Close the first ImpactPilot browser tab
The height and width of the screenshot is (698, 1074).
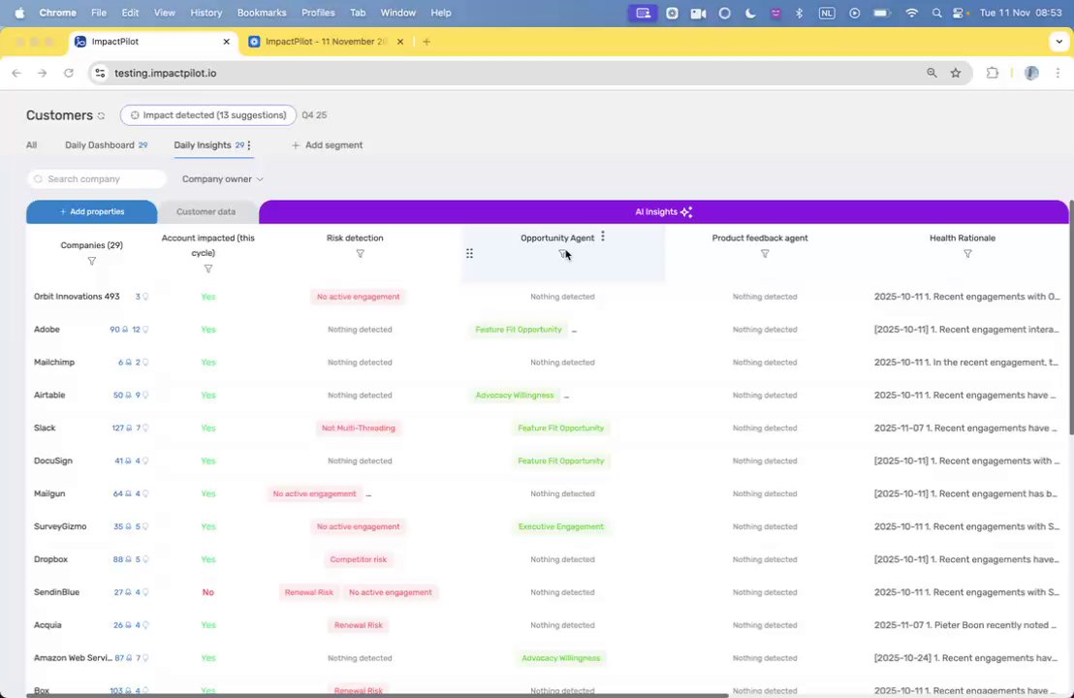point(227,42)
